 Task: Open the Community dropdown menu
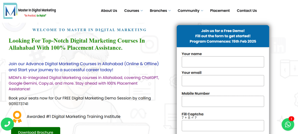pyautogui.click(x=190, y=11)
